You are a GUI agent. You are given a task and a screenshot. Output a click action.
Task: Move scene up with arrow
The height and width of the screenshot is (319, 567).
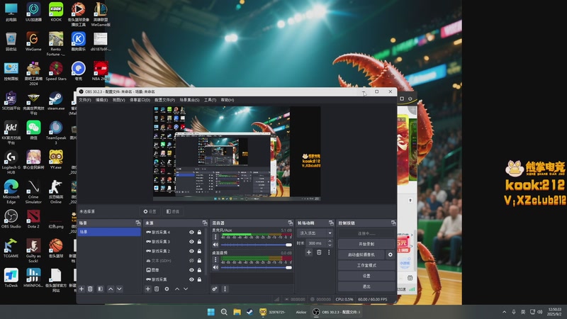(x=111, y=289)
